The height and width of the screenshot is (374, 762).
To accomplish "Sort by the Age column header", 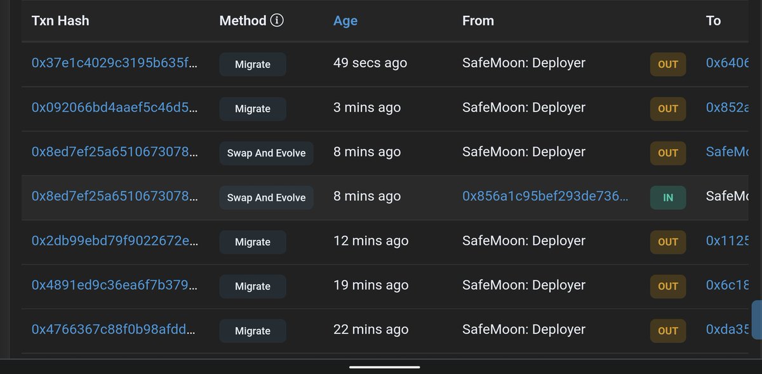I will click(345, 20).
